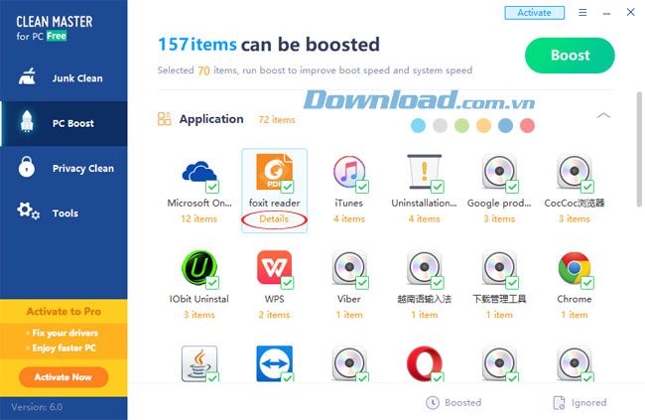Click the vertical scrollbar on the right
Viewport: 645px width, 420px height.
(x=639, y=149)
